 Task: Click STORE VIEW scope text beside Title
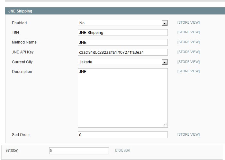(188, 32)
